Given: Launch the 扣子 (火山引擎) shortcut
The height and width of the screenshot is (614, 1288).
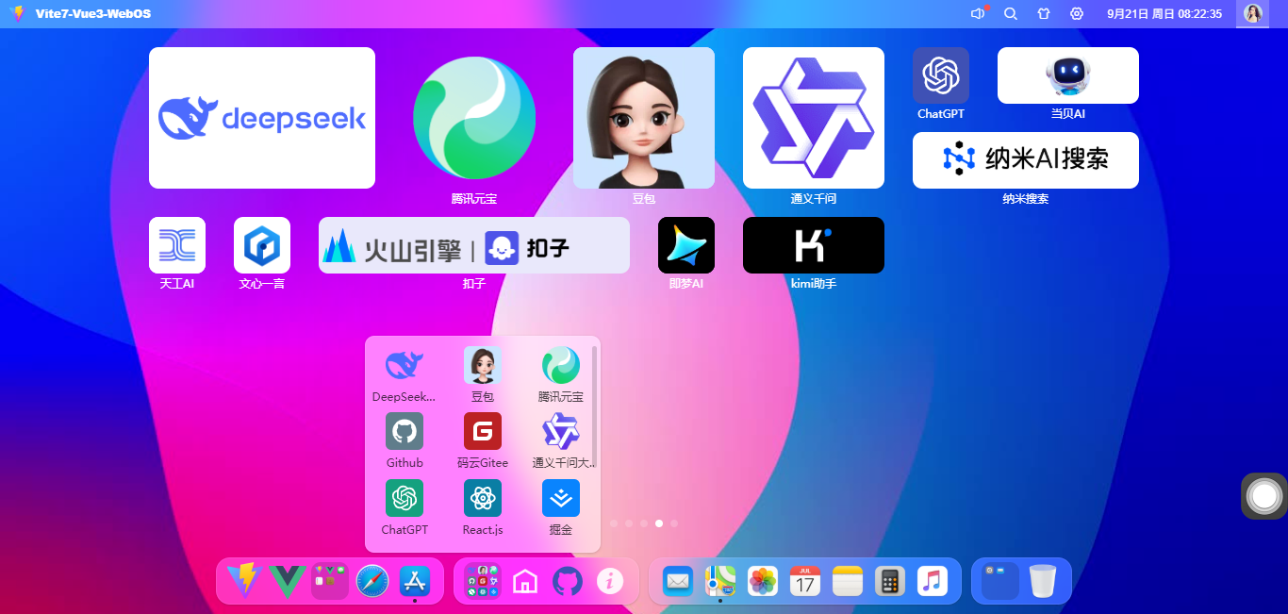Looking at the screenshot, I should pos(473,244).
